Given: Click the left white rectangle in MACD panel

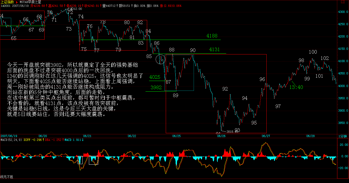Looking at the screenshot, I should [80, 160].
